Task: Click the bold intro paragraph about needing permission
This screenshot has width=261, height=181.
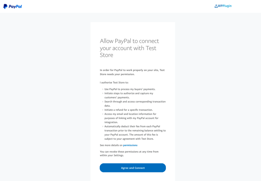Action: click(132, 72)
